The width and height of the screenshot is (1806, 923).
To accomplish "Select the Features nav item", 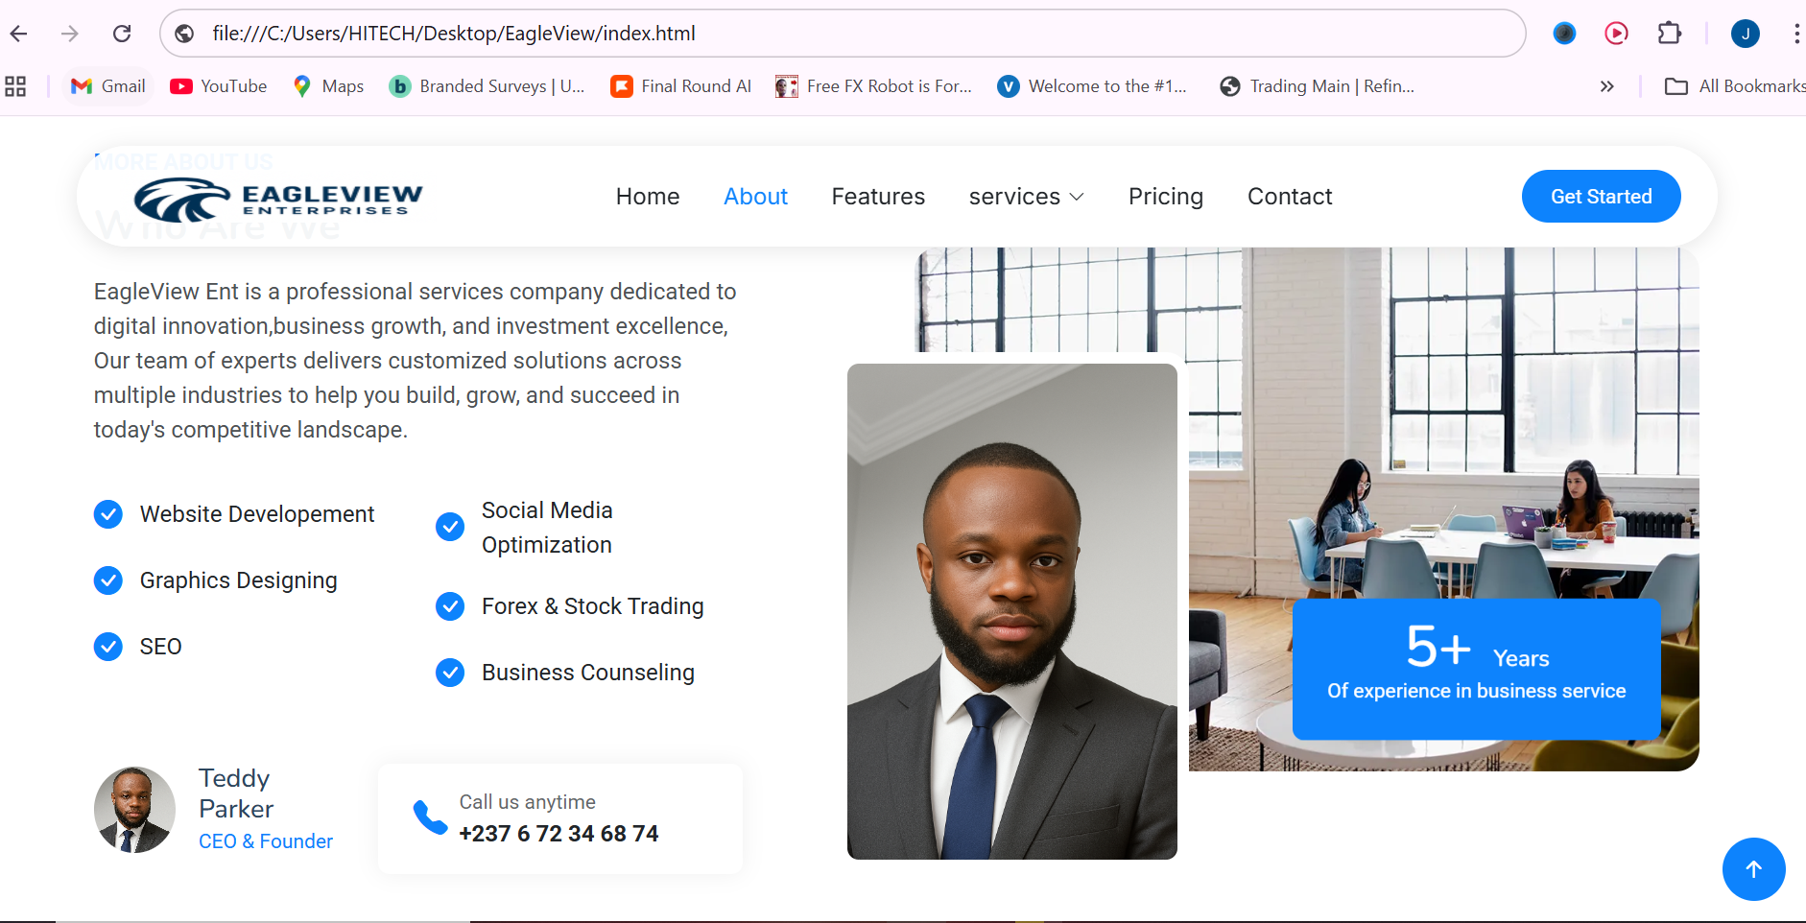I will [x=878, y=197].
